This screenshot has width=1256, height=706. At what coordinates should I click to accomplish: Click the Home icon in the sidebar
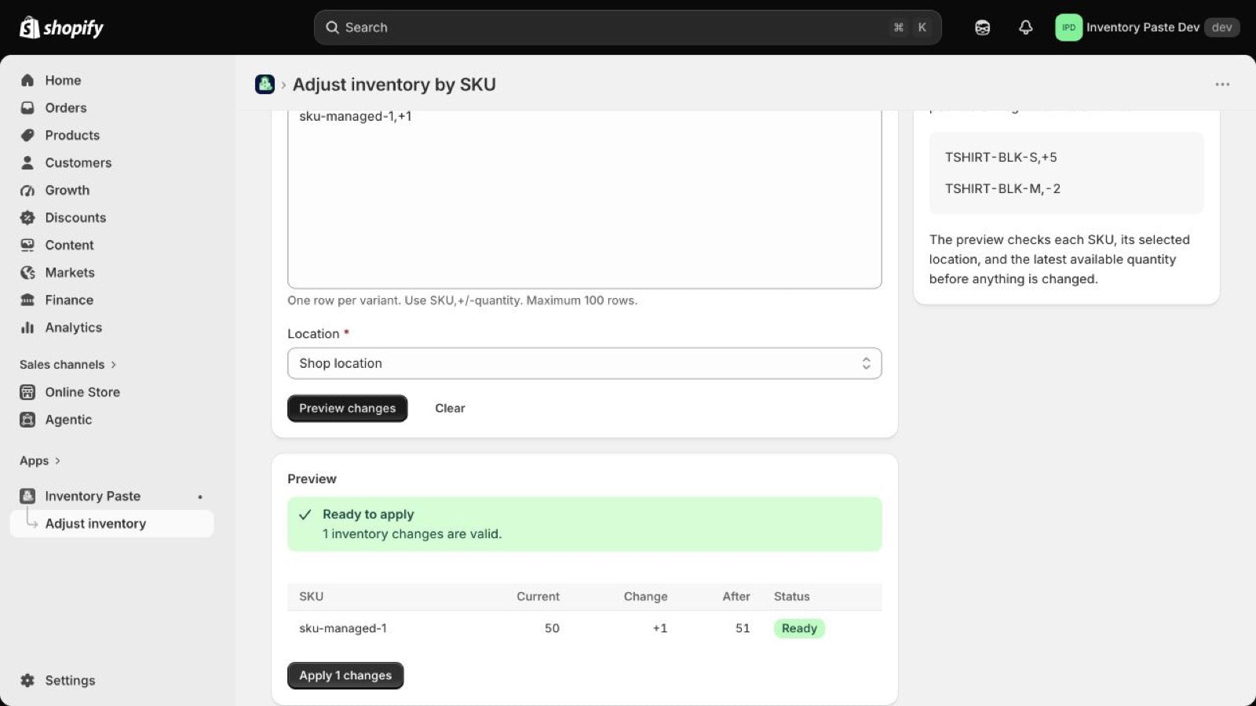(x=27, y=80)
